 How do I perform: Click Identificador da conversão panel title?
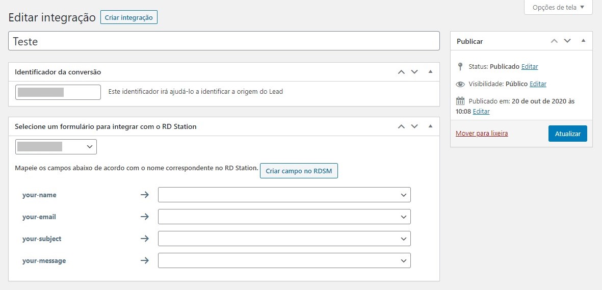58,72
